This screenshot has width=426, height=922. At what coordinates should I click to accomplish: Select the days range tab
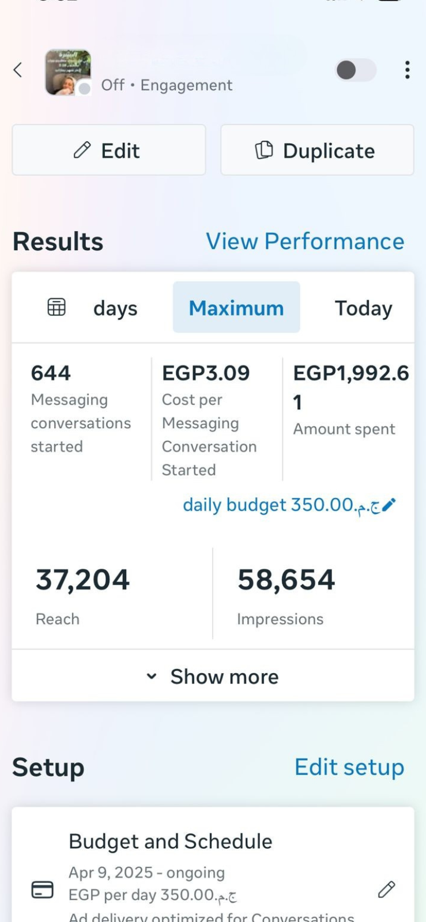click(115, 308)
